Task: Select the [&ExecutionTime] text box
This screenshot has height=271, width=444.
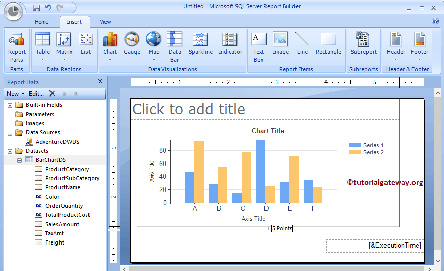Action: tap(374, 246)
